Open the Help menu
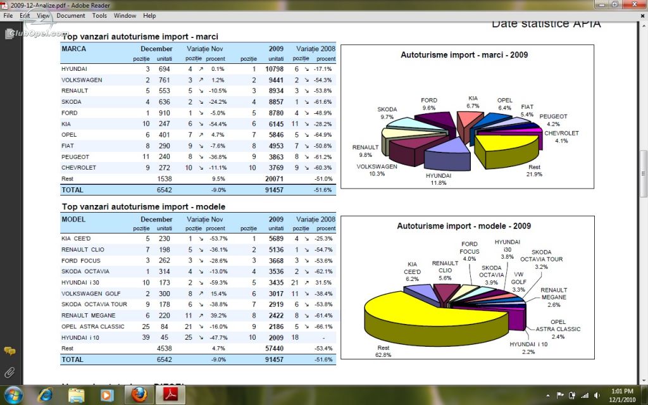Viewport: 648px width, 405px height. coord(149,16)
